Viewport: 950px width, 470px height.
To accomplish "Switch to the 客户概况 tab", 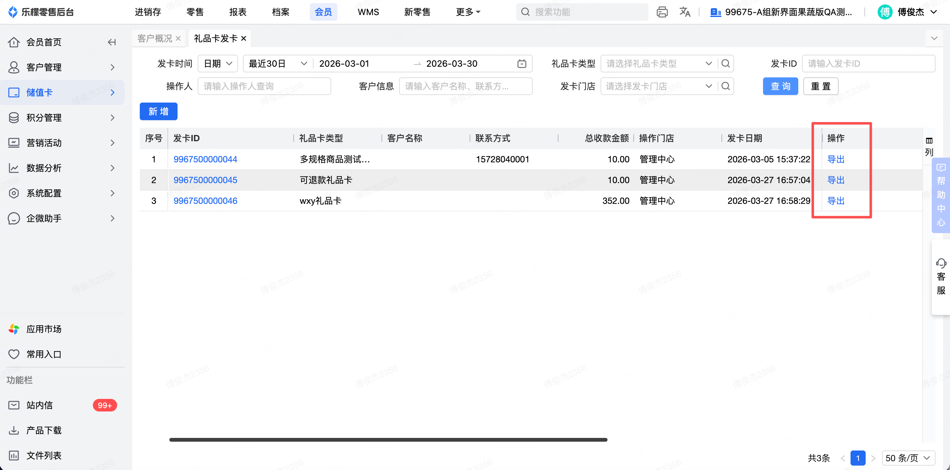I will 155,38.
